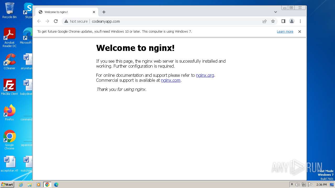
Task: Open Microsoft Edge in taskbar
Action: pyautogui.click(x=56, y=185)
